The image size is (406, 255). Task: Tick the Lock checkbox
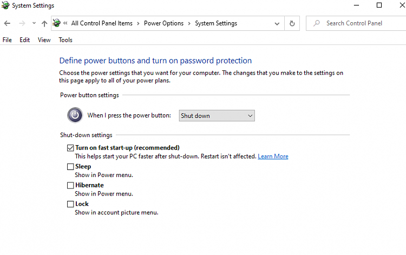point(70,204)
